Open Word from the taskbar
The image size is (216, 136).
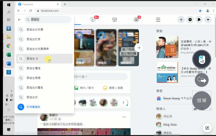[9, 63]
